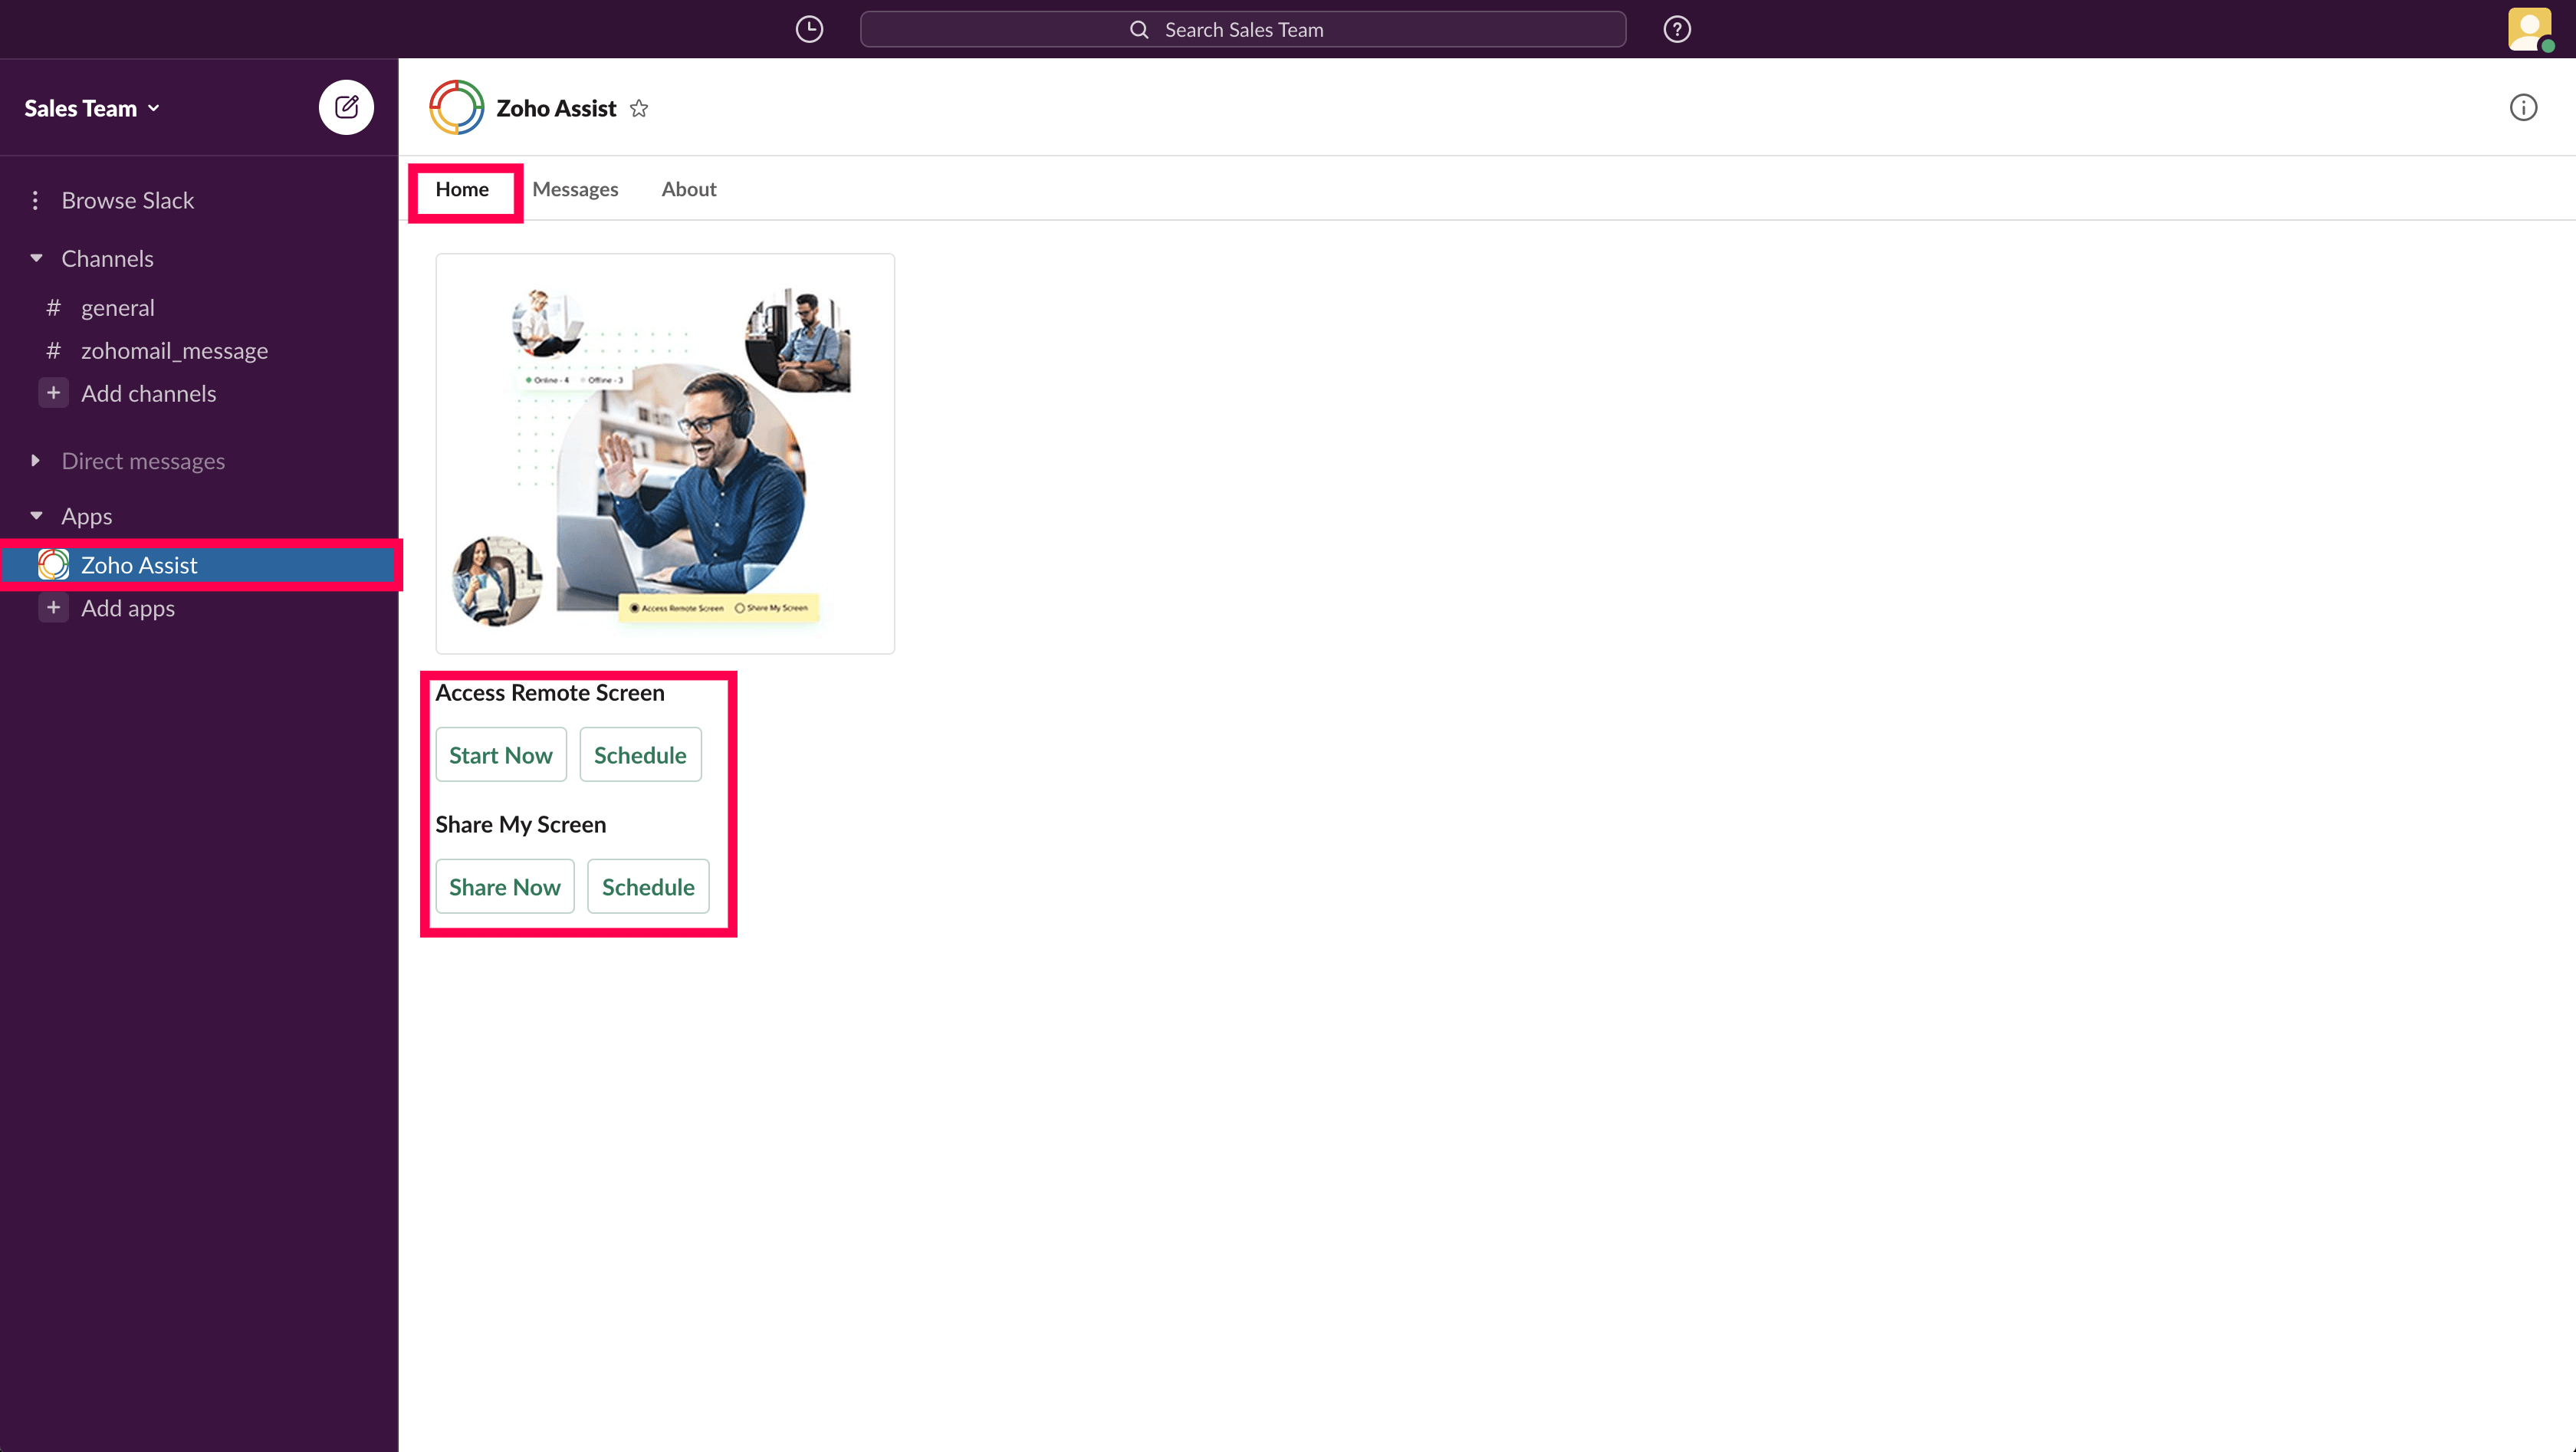This screenshot has width=2576, height=1452.
Task: Collapse the Channels section
Action: (x=37, y=258)
